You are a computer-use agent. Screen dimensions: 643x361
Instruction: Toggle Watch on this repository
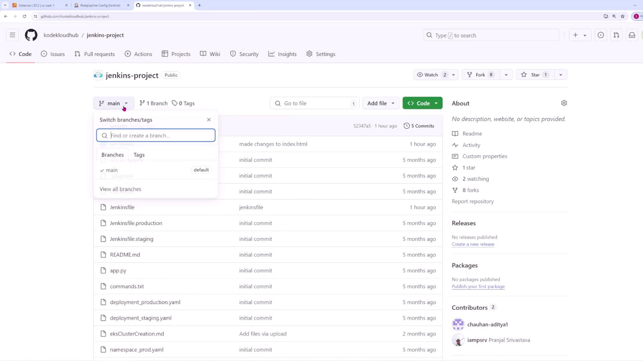[431, 75]
